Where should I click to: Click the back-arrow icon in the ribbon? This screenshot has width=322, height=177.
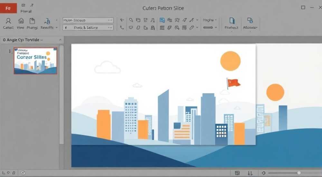coord(122,20)
